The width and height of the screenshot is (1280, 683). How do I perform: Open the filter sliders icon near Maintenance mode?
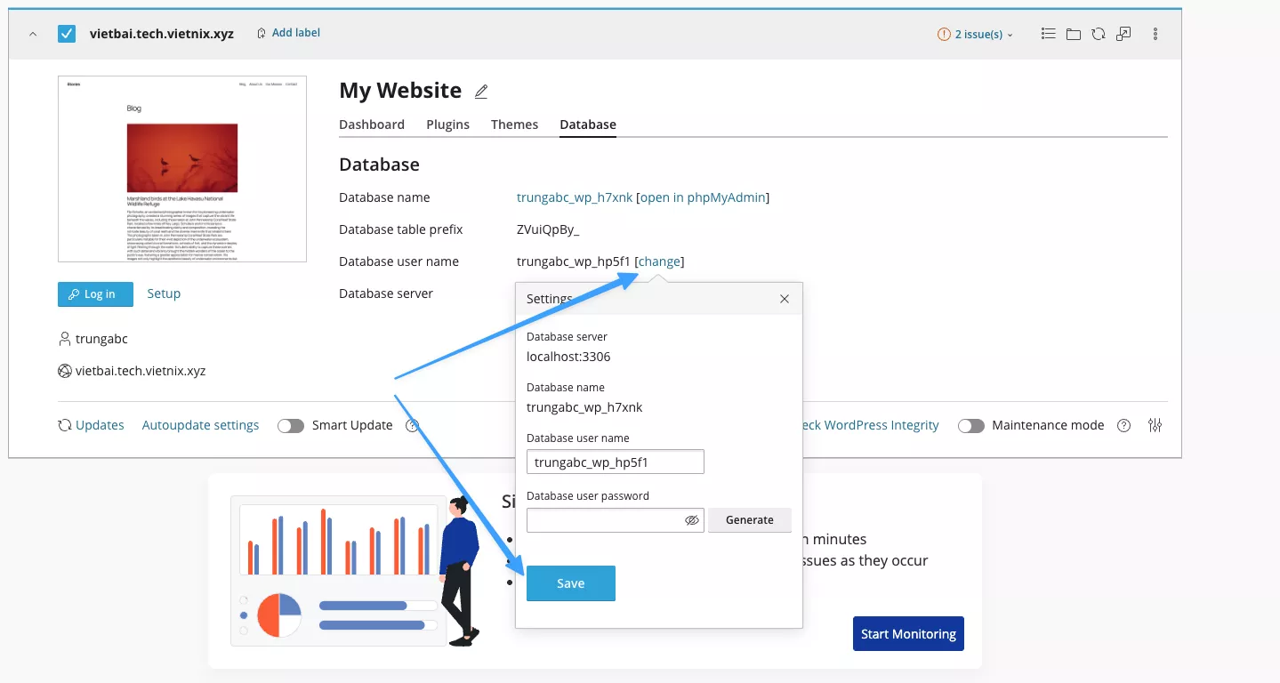coord(1155,425)
